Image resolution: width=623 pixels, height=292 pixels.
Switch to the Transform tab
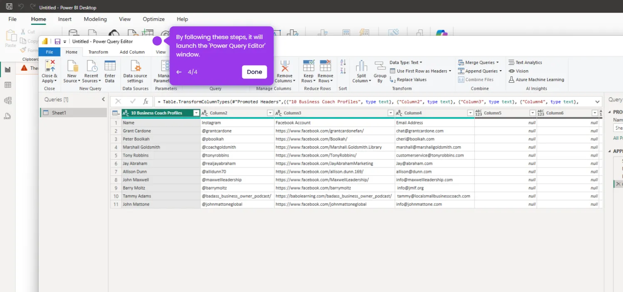pyautogui.click(x=98, y=52)
